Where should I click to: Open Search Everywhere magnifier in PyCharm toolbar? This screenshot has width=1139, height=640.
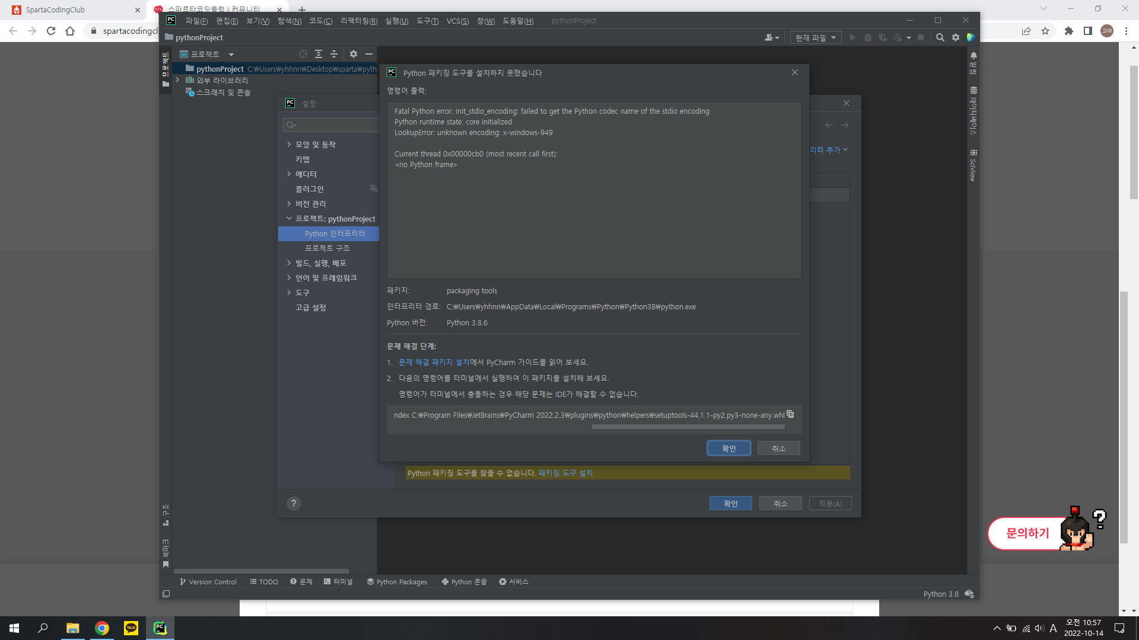click(x=940, y=37)
